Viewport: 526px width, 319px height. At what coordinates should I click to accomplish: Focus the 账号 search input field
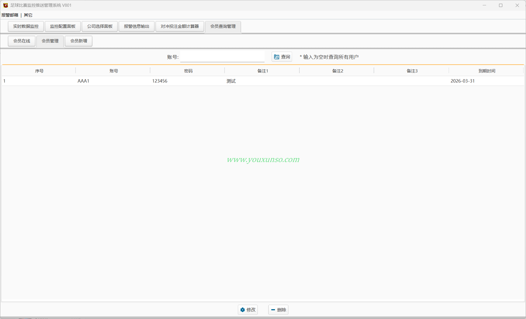coord(222,57)
